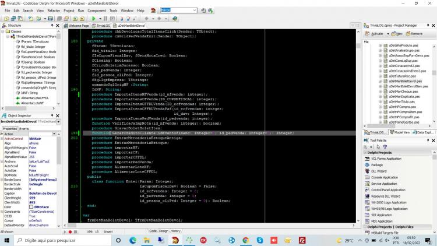
Task: Open the Refactor menu
Action: (54, 10)
